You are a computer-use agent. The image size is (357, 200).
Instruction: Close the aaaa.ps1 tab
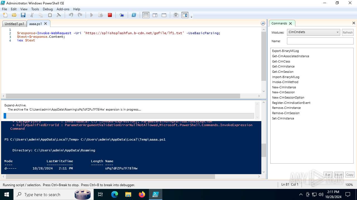pyautogui.click(x=45, y=24)
